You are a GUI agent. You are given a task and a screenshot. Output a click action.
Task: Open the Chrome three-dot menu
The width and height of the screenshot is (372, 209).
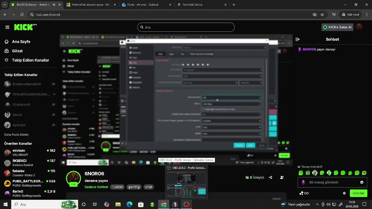[366, 15]
